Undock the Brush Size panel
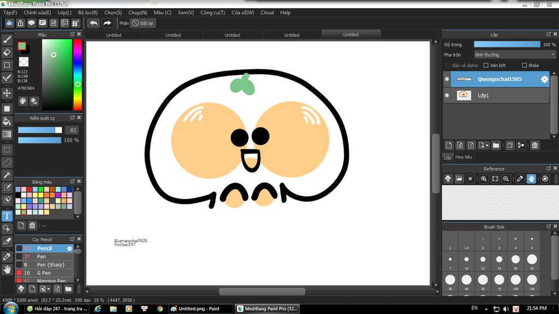The height and width of the screenshot is (314, 559). tap(549, 226)
